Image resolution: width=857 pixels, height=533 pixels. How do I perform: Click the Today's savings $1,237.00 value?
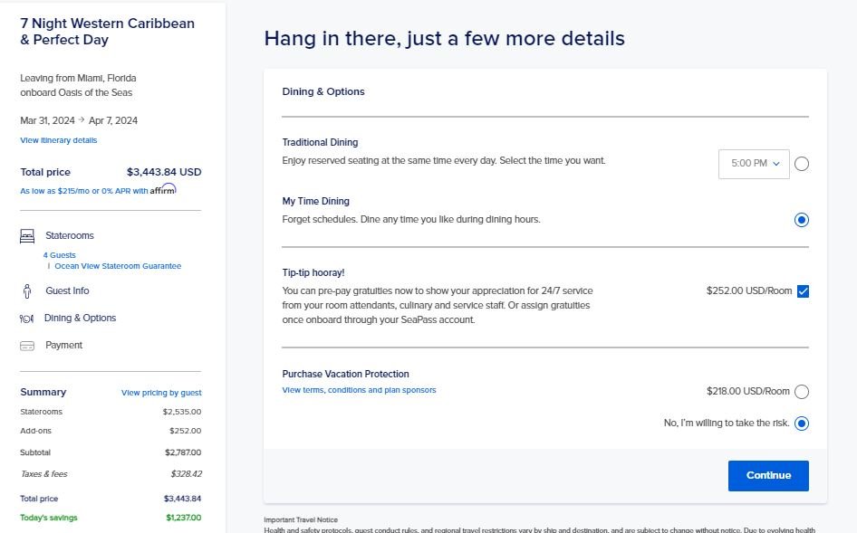point(184,518)
